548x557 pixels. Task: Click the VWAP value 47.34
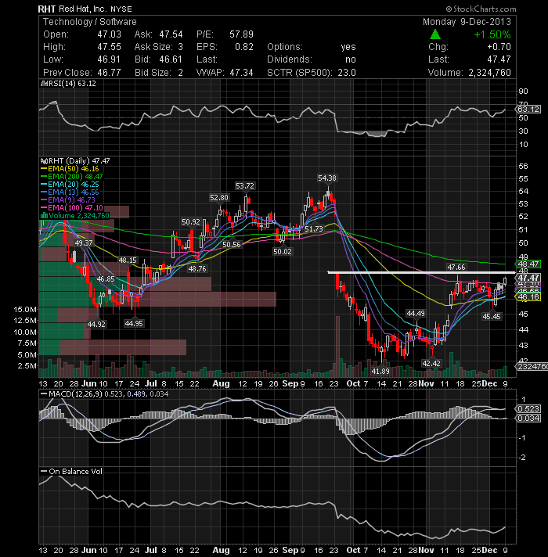pyautogui.click(x=241, y=73)
